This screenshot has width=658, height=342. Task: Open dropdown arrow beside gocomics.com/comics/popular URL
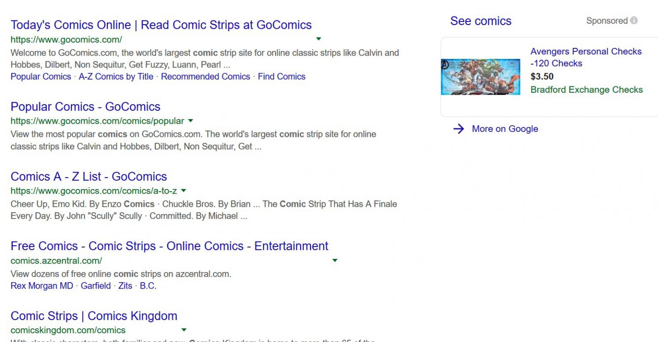point(191,121)
